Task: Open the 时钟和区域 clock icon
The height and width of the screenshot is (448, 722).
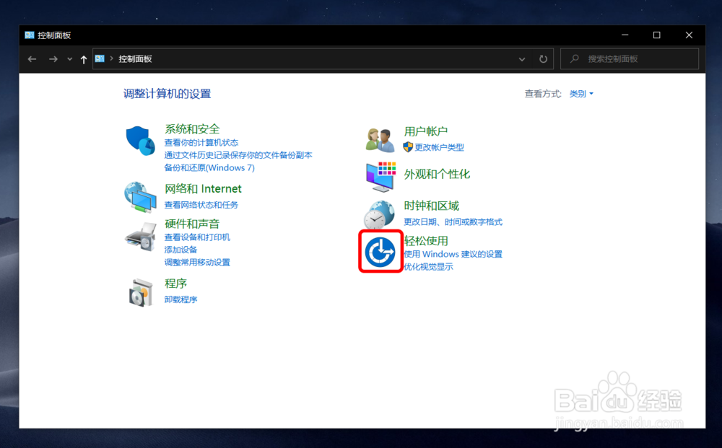Action: (379, 214)
